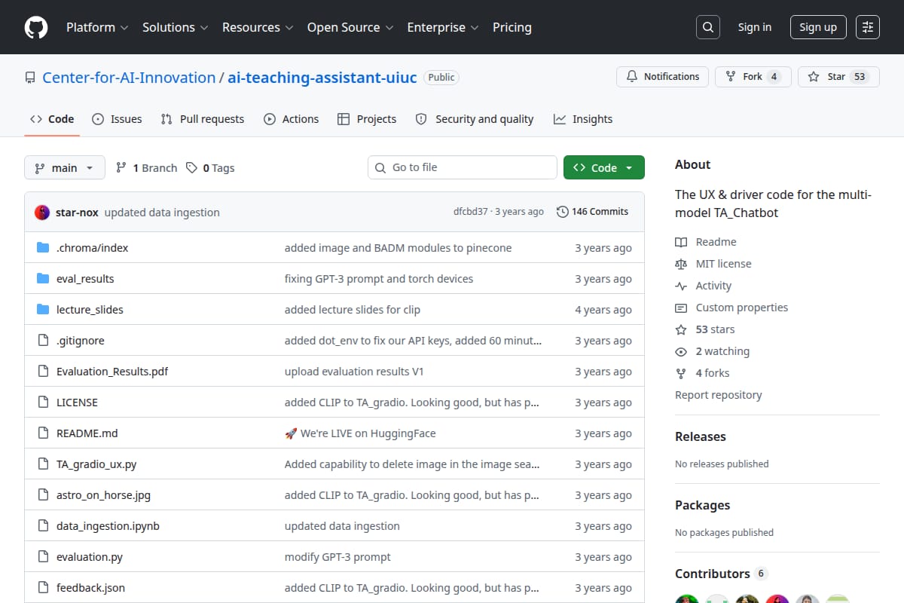
Task: Click the file icon next to README.md
Action: pos(43,433)
